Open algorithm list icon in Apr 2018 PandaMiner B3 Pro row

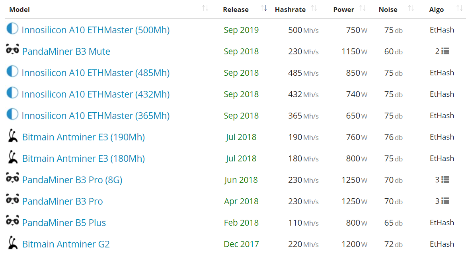445,201
